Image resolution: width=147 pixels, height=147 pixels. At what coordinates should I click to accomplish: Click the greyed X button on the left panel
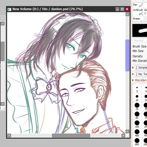2,18
